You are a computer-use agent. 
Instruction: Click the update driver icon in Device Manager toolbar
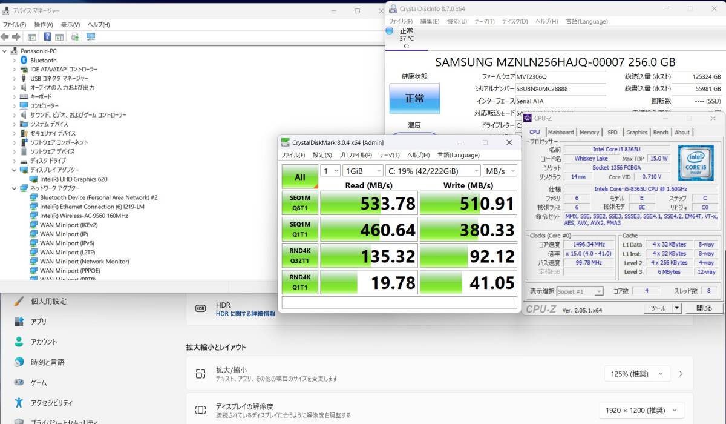click(x=74, y=37)
